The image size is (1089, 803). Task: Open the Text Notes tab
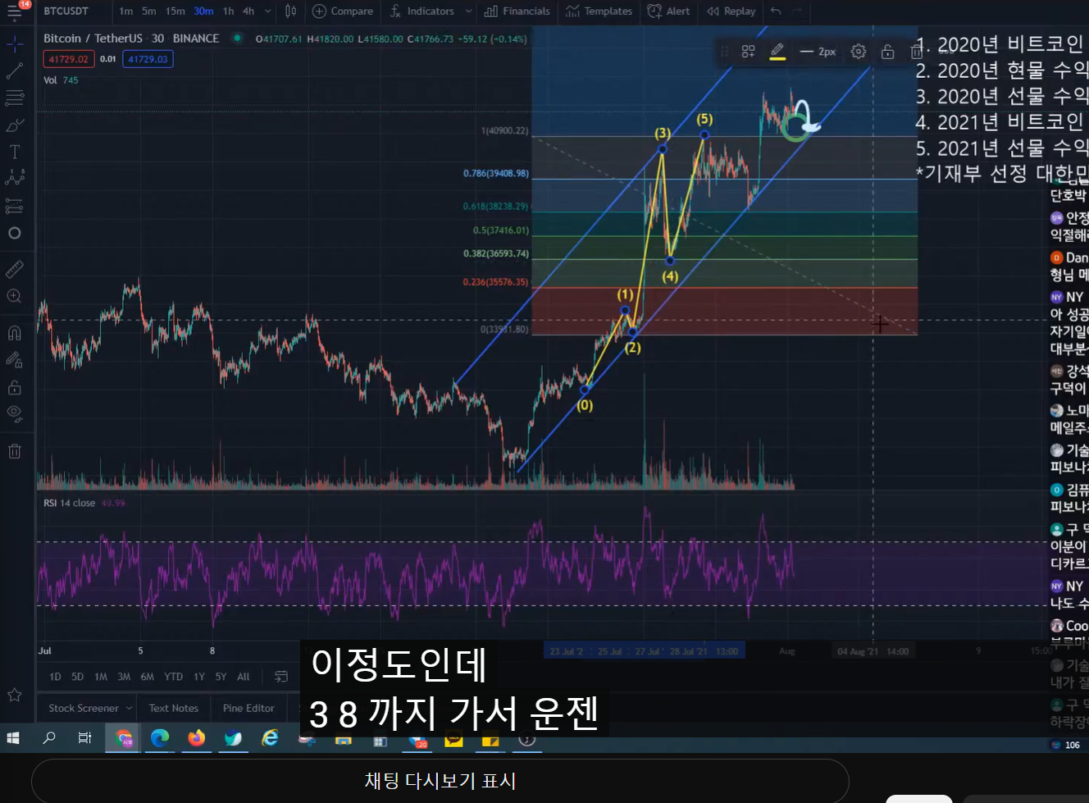[174, 708]
